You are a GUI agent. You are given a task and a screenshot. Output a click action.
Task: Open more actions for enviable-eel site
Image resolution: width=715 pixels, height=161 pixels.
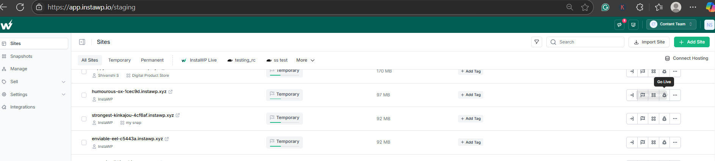(675, 142)
